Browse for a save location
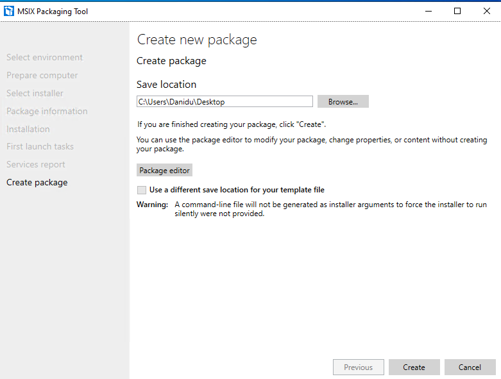501x379 pixels. click(343, 101)
